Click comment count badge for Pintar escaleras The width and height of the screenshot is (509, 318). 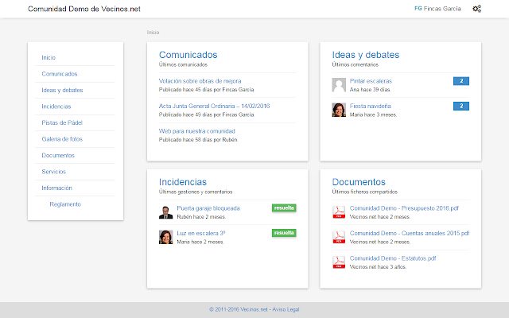(x=461, y=81)
